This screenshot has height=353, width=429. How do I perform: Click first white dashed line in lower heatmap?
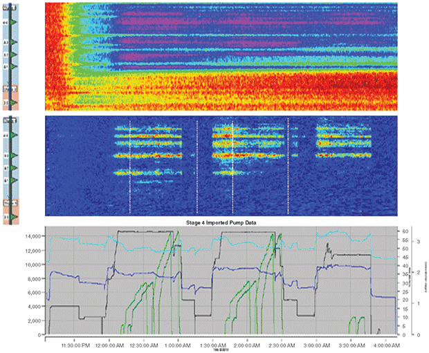(129, 166)
